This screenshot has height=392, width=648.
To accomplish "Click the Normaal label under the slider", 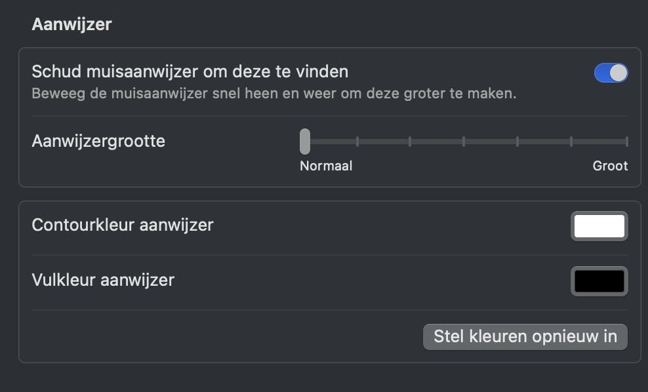I will click(x=326, y=166).
